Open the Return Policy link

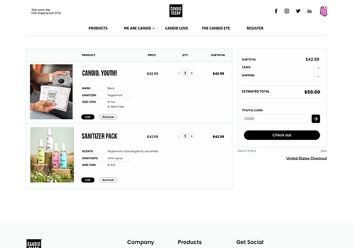pos(247,151)
